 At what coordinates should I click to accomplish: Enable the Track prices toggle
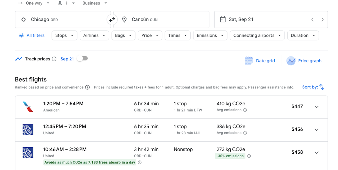[82, 58]
